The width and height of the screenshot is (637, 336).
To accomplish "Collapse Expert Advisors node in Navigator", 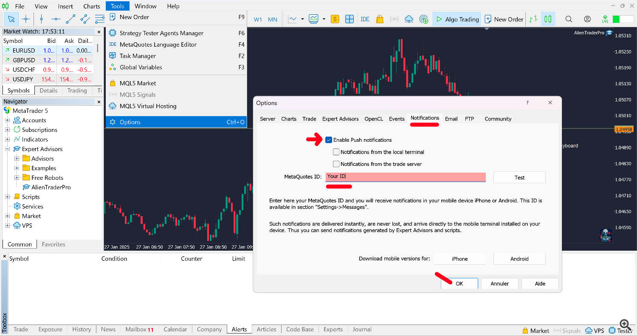I will [7, 149].
